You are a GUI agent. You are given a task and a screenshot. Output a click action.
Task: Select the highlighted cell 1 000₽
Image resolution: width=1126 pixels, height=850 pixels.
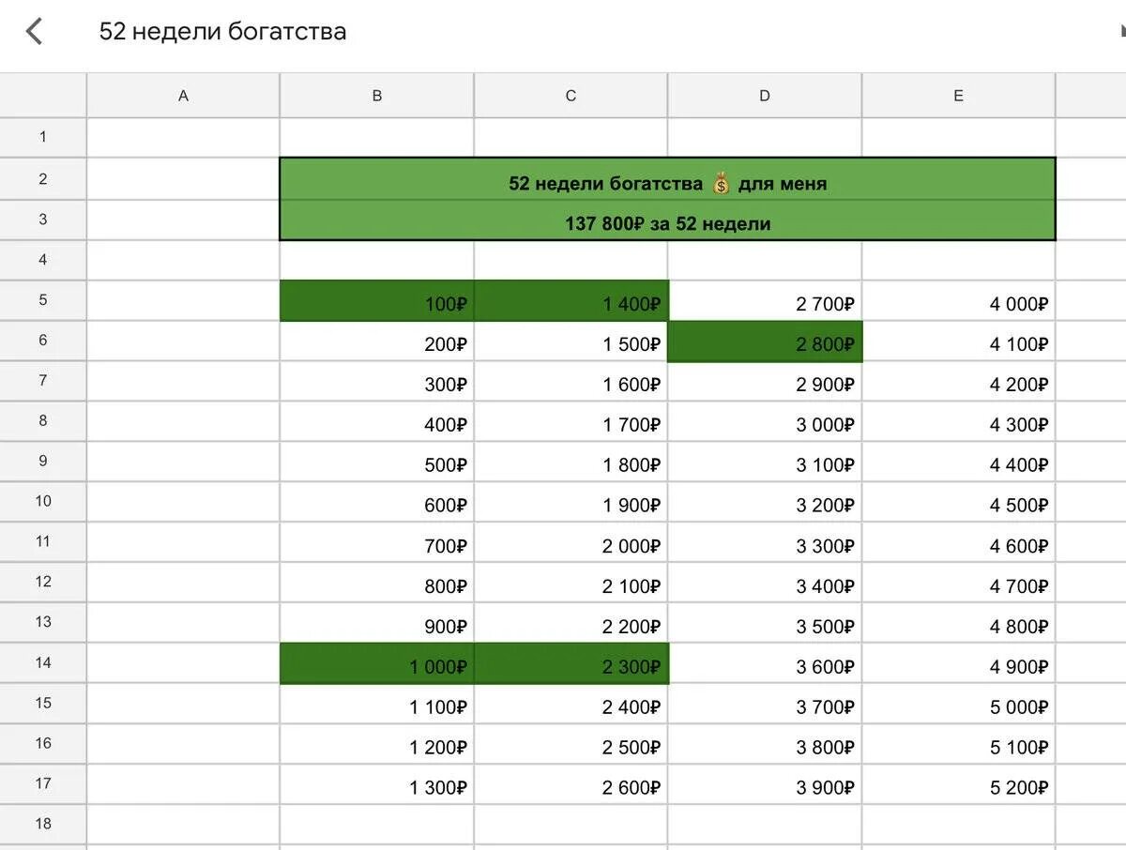[x=377, y=663]
